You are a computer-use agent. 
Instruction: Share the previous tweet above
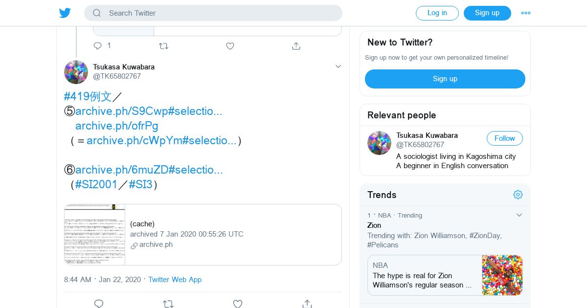pyautogui.click(x=296, y=46)
